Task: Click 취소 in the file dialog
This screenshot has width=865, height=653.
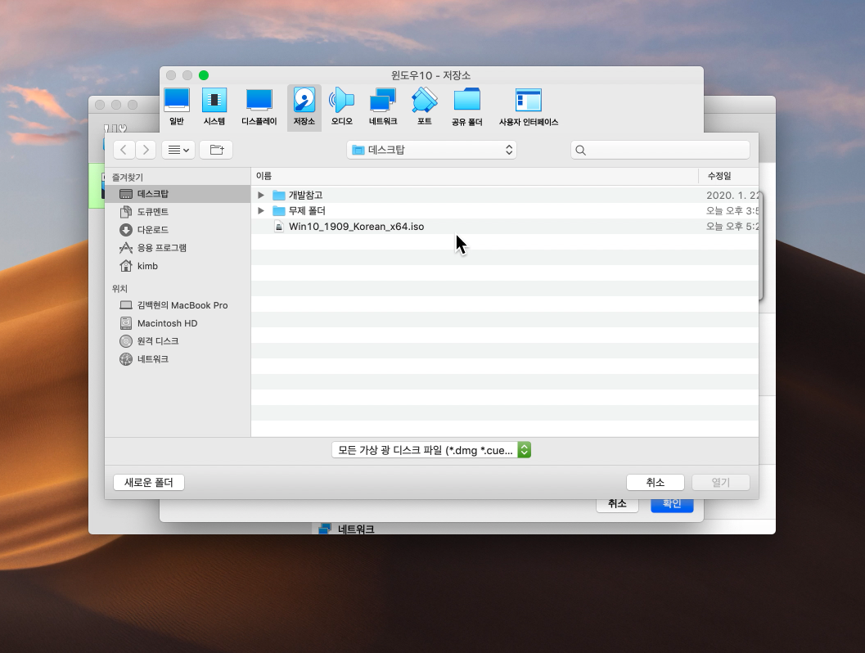Action: (656, 483)
